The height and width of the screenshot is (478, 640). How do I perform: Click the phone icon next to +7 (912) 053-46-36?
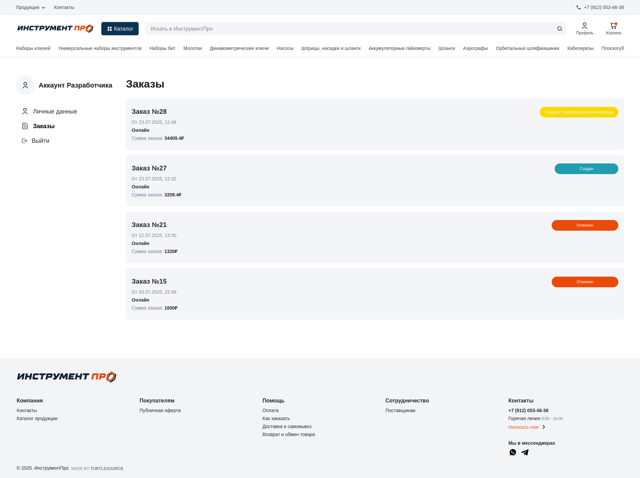[578, 7]
